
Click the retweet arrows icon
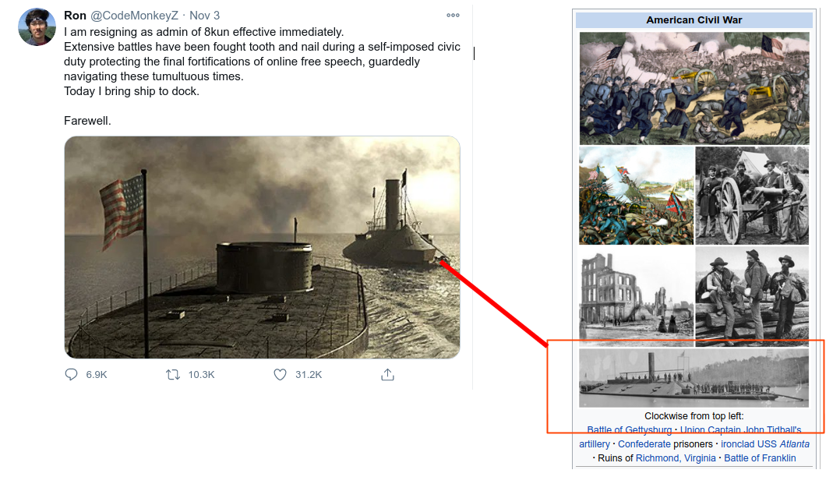tap(172, 375)
